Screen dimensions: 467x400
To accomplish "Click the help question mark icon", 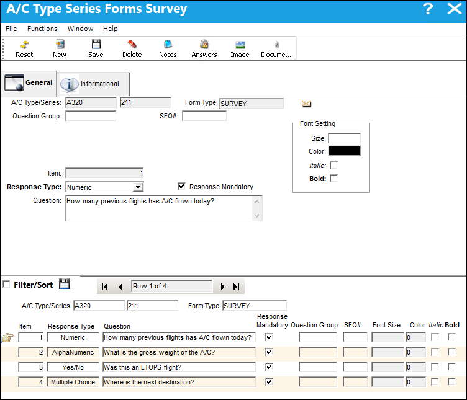I will (428, 9).
